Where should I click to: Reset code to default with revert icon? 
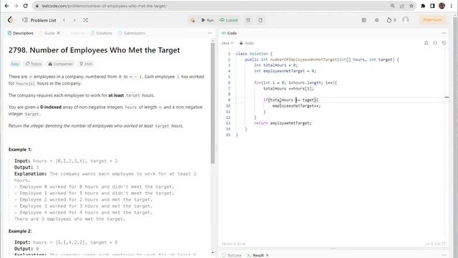coord(444,43)
